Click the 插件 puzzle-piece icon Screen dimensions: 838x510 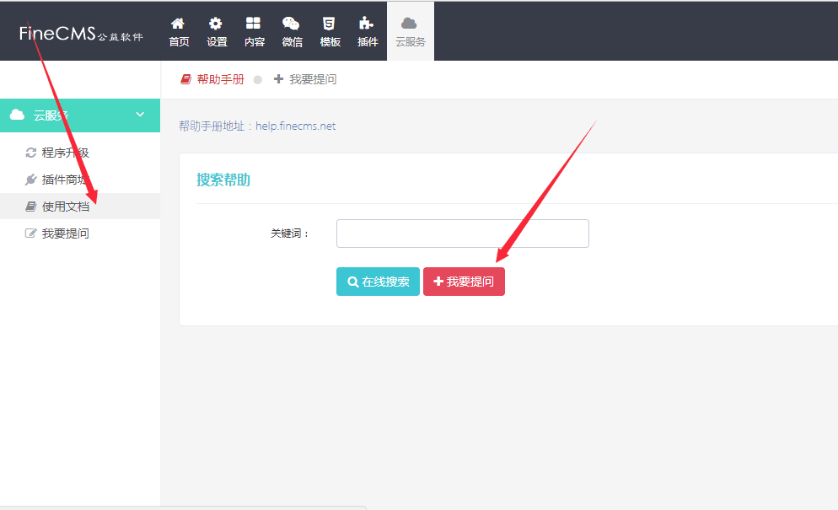[367, 24]
